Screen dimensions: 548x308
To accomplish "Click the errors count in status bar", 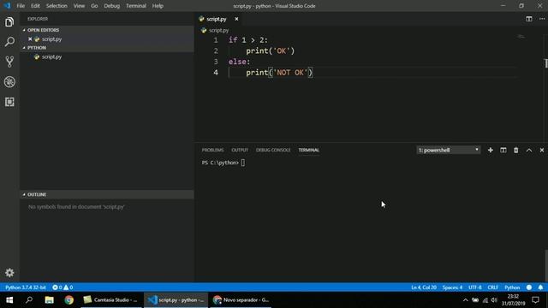I will tap(57, 287).
